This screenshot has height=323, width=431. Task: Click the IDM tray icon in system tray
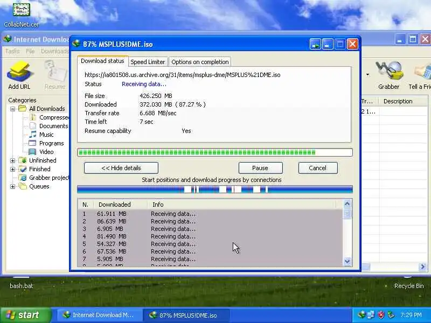tap(362, 315)
